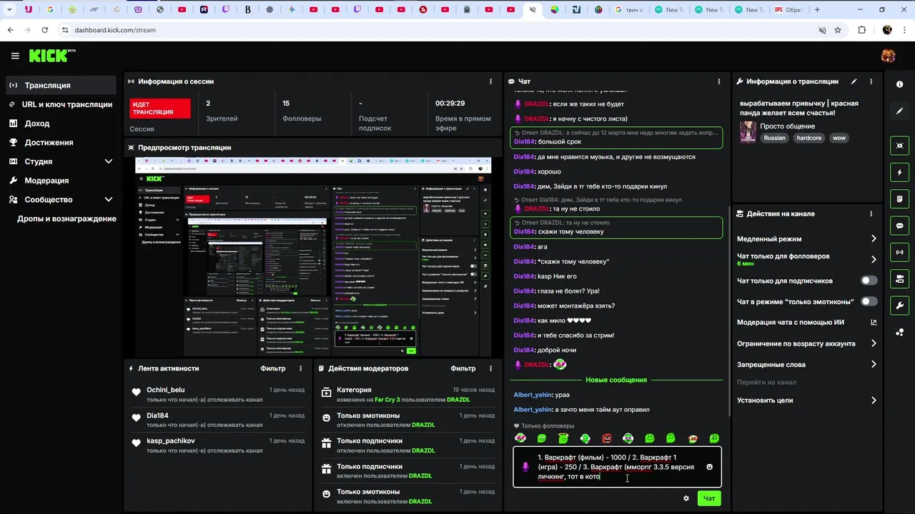
Task: Open Channel actions panel three-dot menu
Action: (871, 213)
